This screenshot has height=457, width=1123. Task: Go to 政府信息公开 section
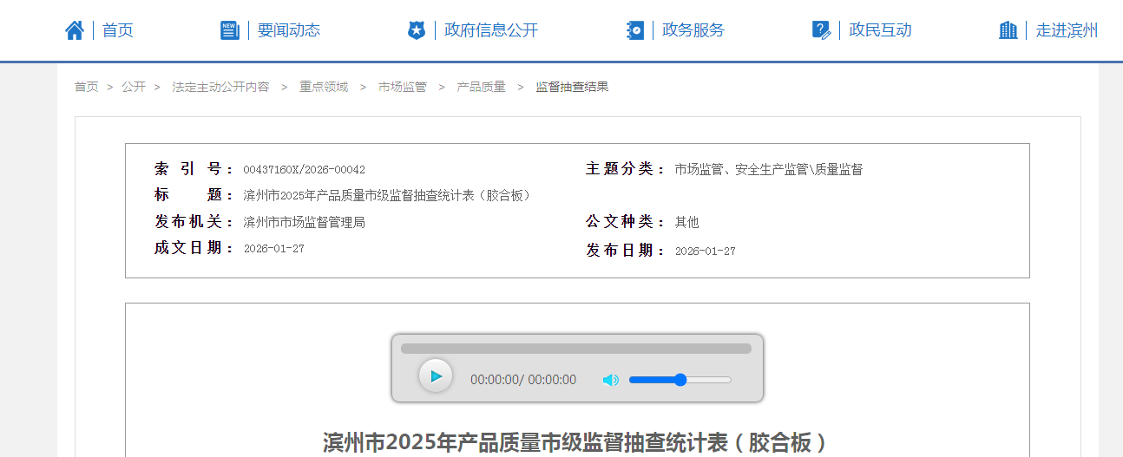click(491, 30)
